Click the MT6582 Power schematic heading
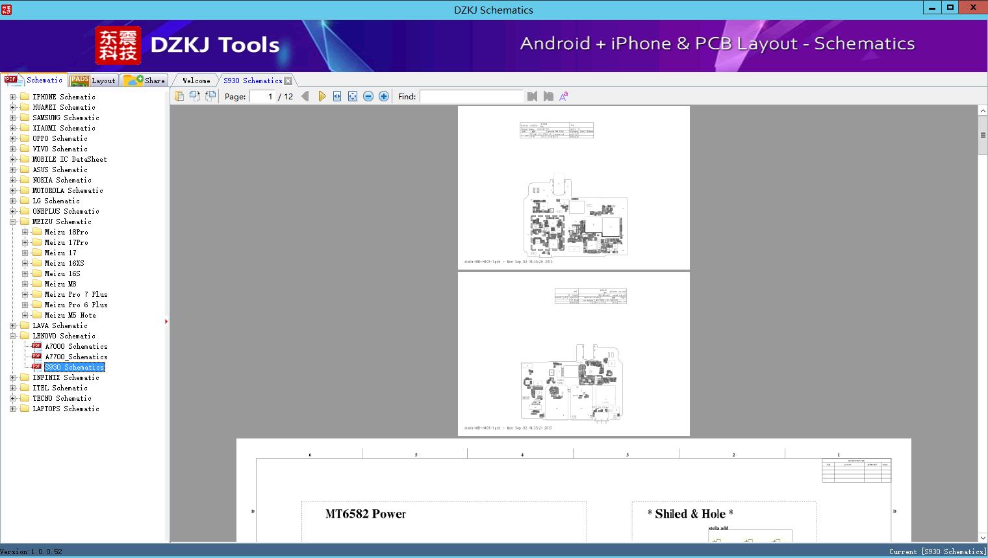The image size is (988, 558). click(x=365, y=514)
